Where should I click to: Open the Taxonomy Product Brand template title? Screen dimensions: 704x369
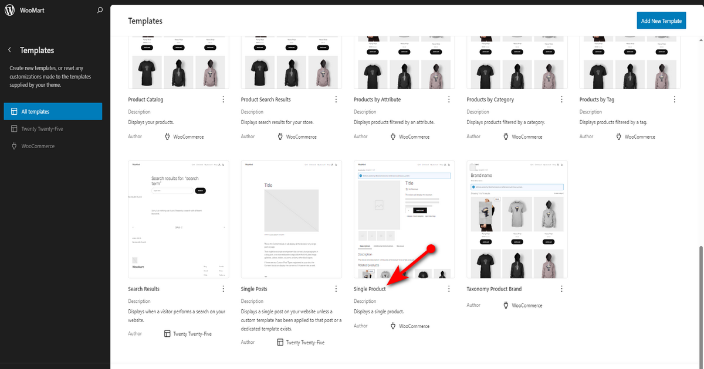(x=494, y=289)
